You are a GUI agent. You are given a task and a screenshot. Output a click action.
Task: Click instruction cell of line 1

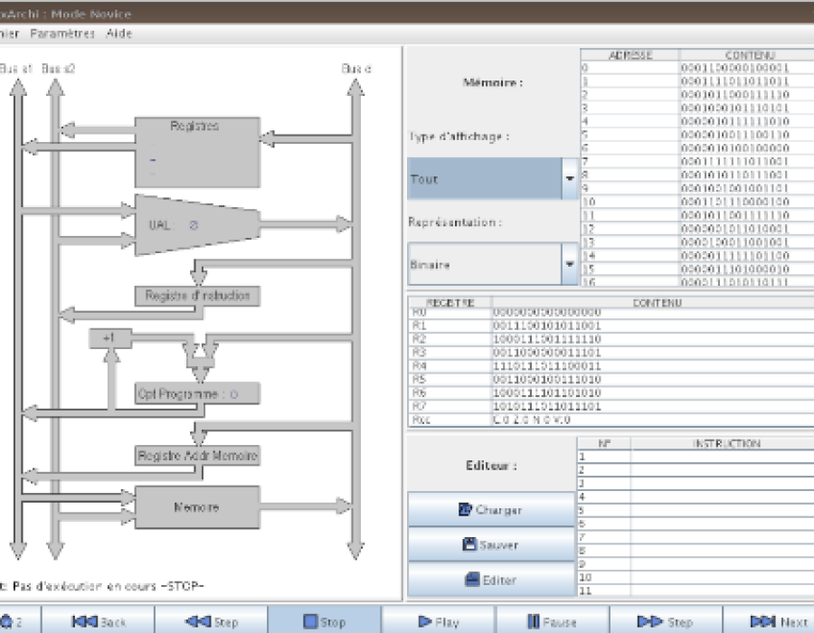point(723,457)
